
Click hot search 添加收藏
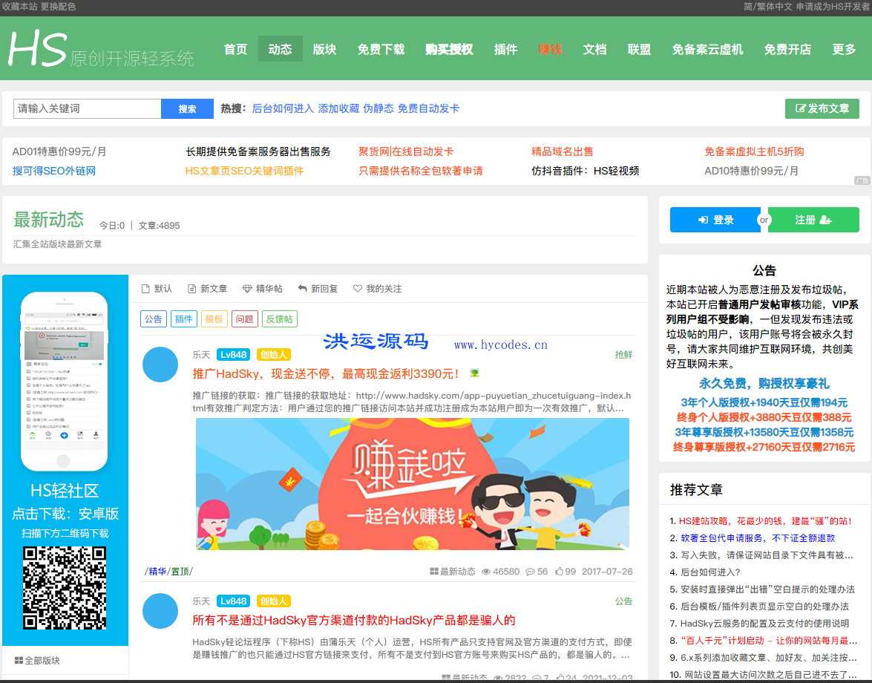(x=338, y=108)
